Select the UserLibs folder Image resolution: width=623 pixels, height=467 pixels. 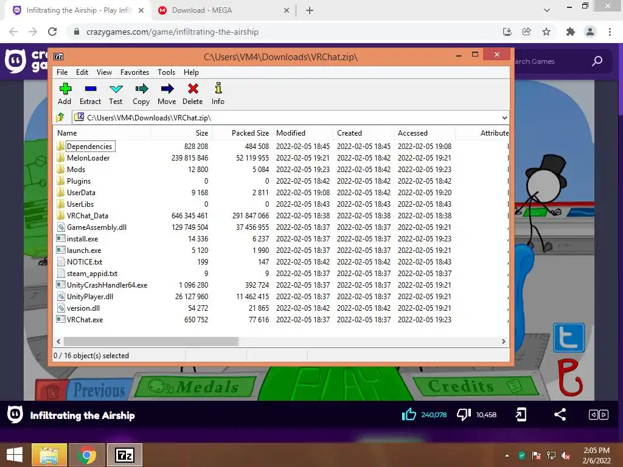click(80, 204)
